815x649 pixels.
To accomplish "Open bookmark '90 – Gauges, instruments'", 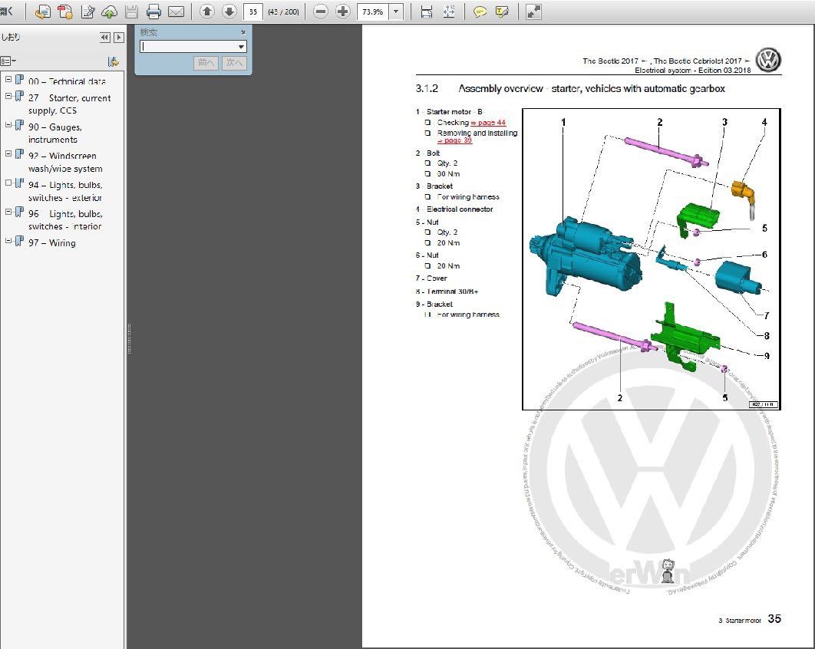I will (x=55, y=133).
